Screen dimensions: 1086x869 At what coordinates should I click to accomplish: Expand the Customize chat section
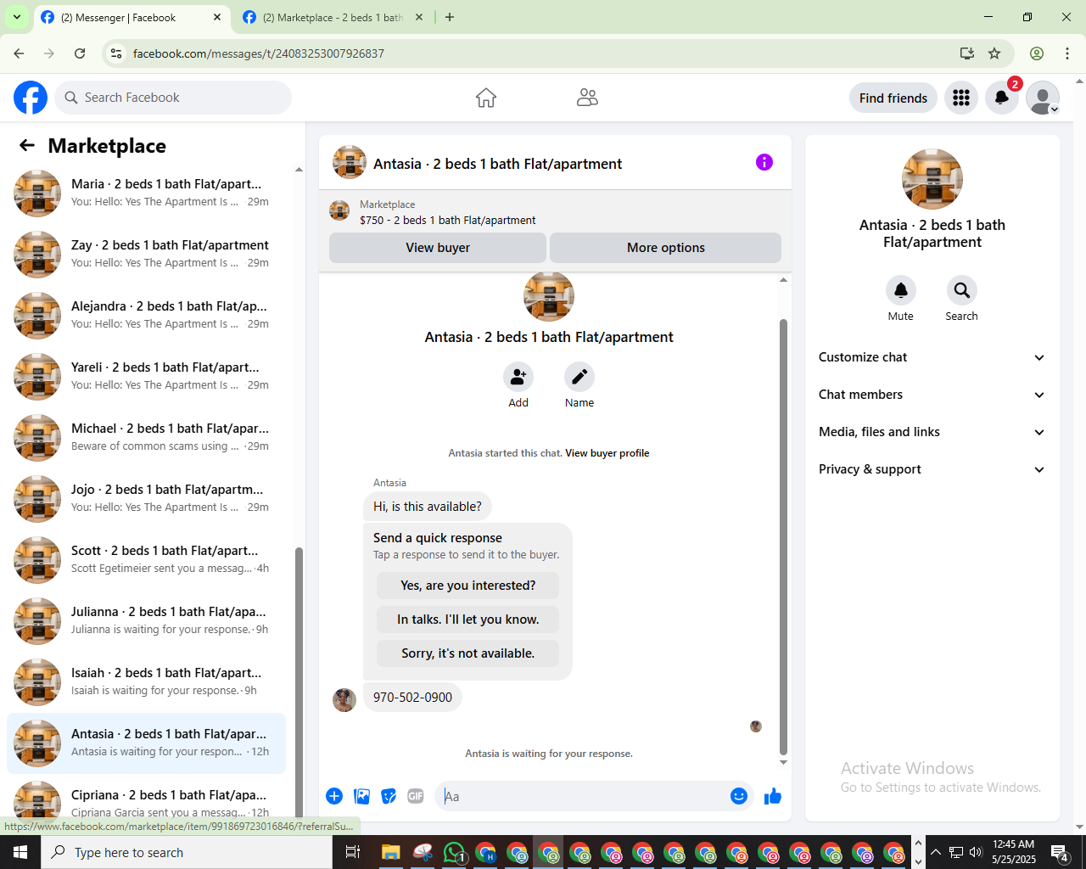pos(932,357)
